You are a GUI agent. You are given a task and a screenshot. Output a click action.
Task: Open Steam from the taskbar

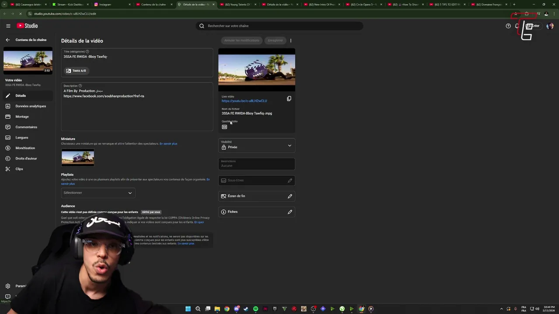pyautogui.click(x=246, y=309)
